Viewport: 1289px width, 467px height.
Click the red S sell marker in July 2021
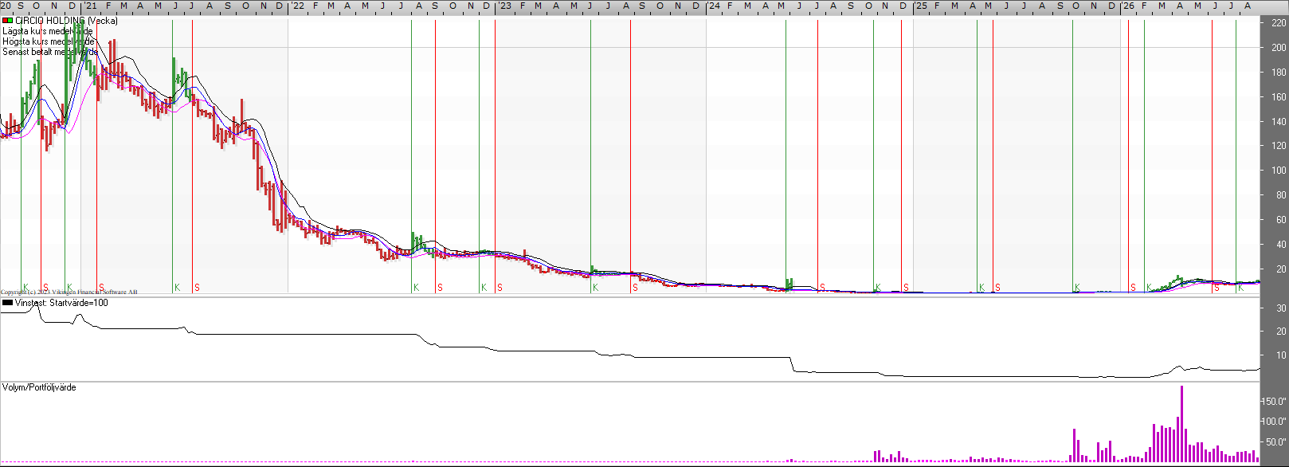click(197, 287)
